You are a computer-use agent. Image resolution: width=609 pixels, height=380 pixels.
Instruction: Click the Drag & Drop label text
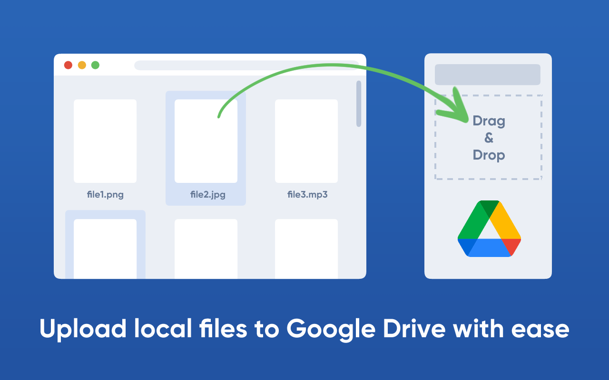click(x=489, y=138)
